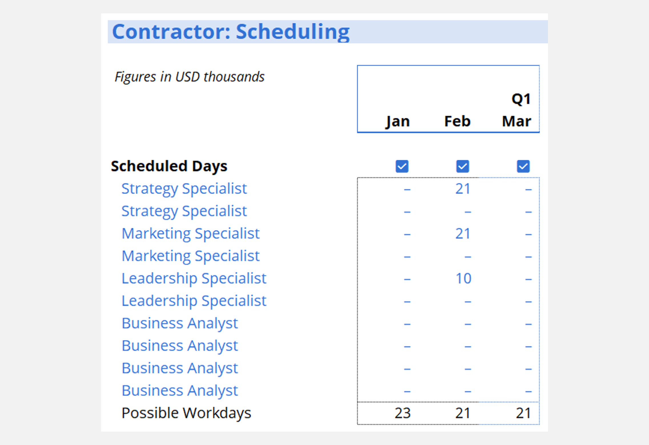Click the Figures in USD thousands note
This screenshot has height=445, width=649.
(x=190, y=77)
